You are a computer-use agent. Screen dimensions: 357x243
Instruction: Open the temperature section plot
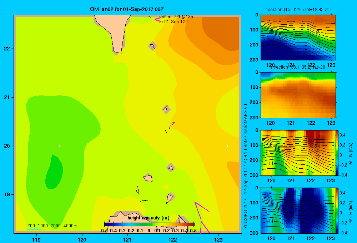[x=298, y=37]
